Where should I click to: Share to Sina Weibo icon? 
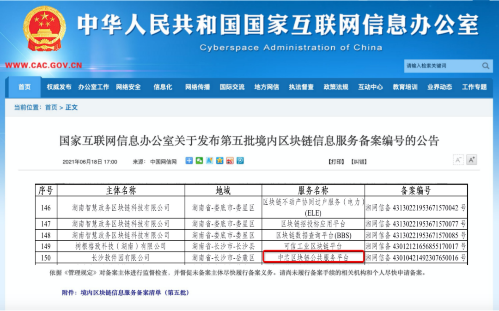230,161
